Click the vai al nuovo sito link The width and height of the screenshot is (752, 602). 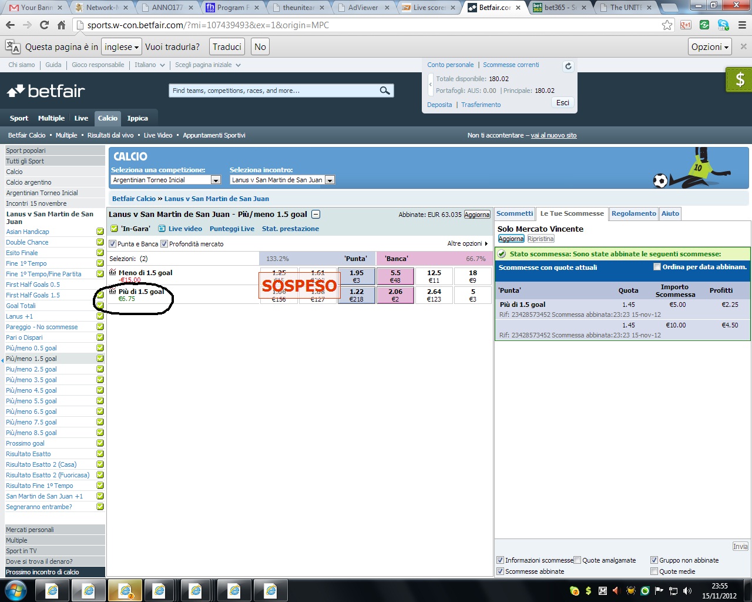[553, 135]
